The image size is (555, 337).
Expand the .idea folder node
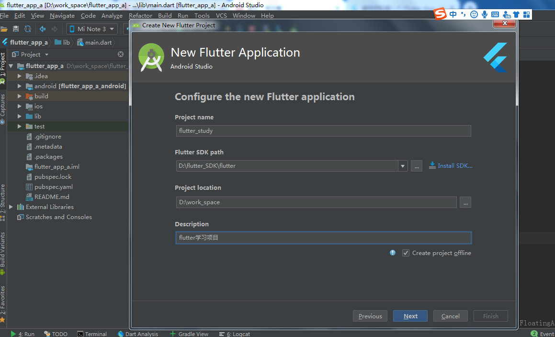click(x=20, y=76)
